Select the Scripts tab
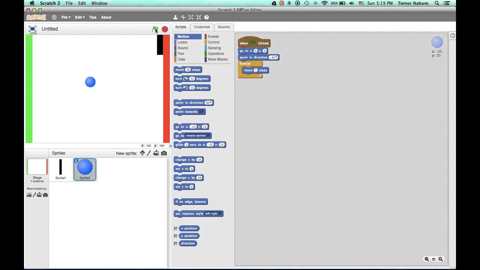480x270 pixels. [x=180, y=27]
